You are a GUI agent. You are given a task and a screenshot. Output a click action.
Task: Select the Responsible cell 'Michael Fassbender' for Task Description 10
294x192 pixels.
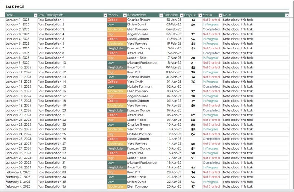pos(145,63)
